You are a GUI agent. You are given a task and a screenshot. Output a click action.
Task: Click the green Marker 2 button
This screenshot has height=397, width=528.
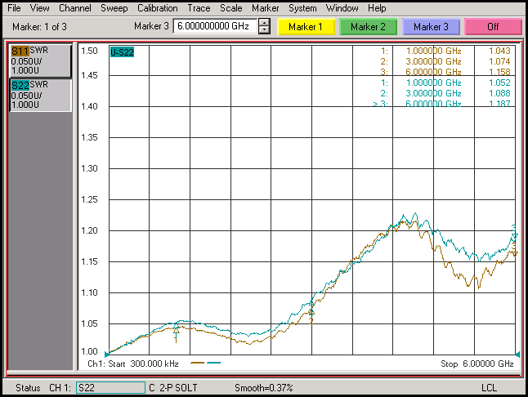369,27
